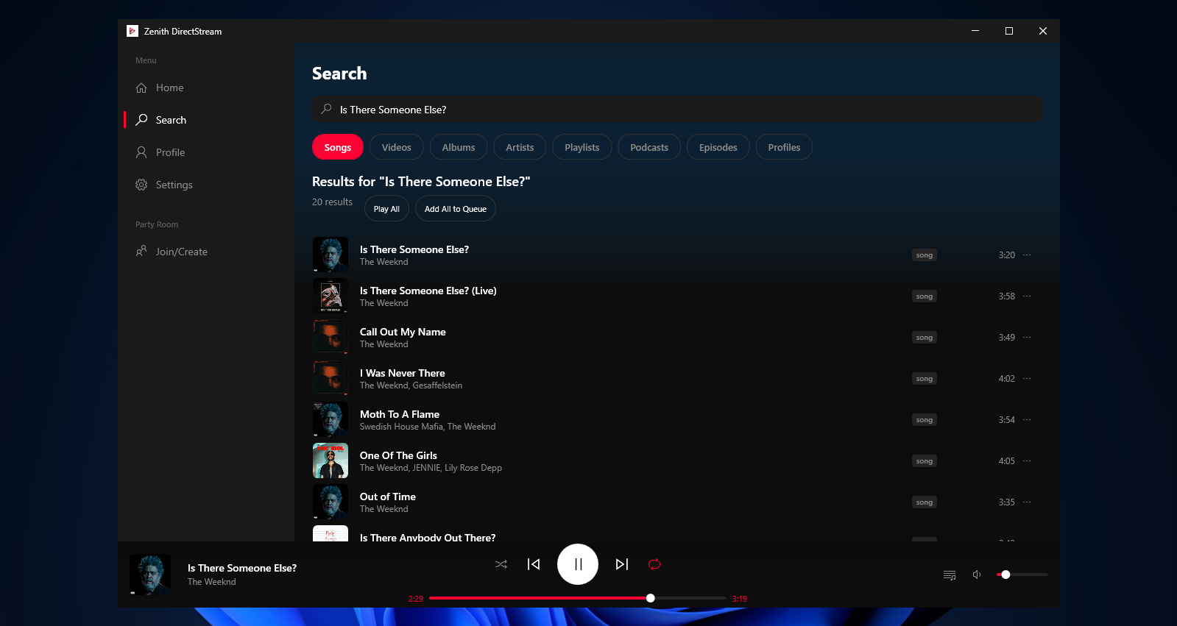Switch to the Episodes filter

click(718, 147)
